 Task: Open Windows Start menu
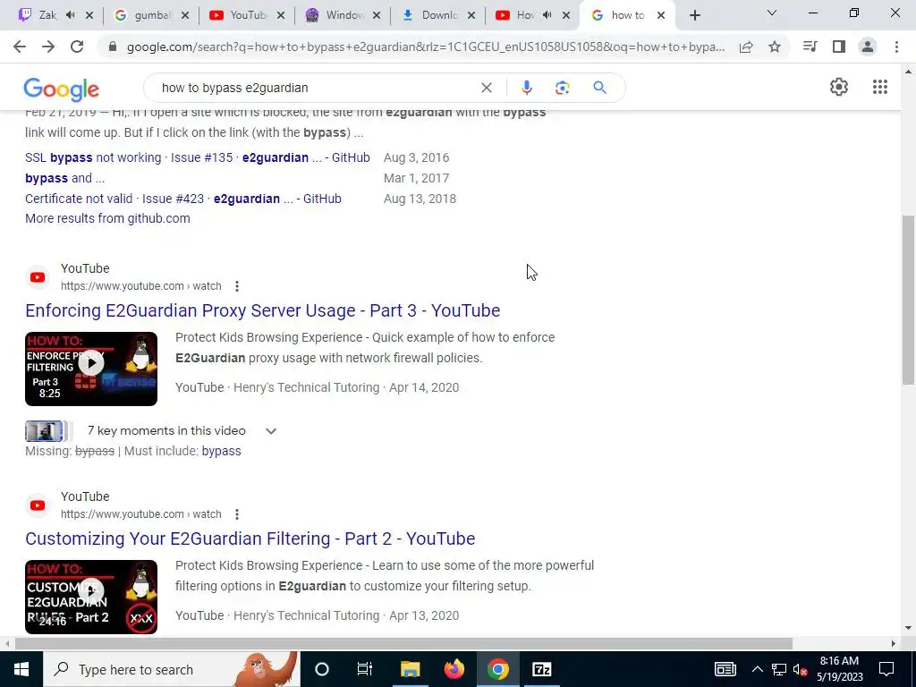(21, 669)
